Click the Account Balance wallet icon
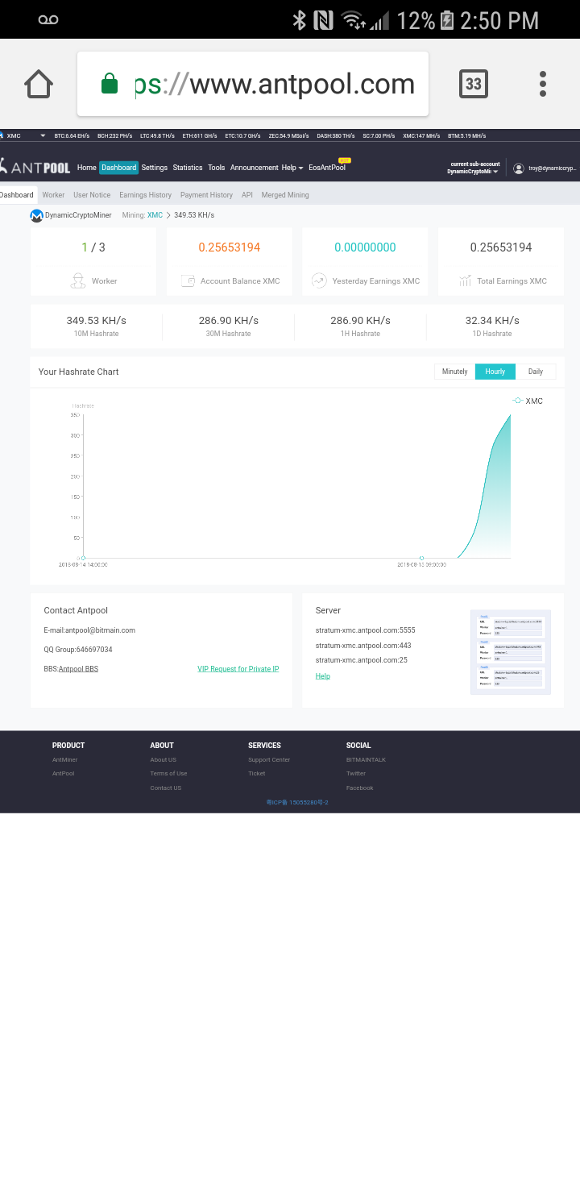 pos(188,281)
